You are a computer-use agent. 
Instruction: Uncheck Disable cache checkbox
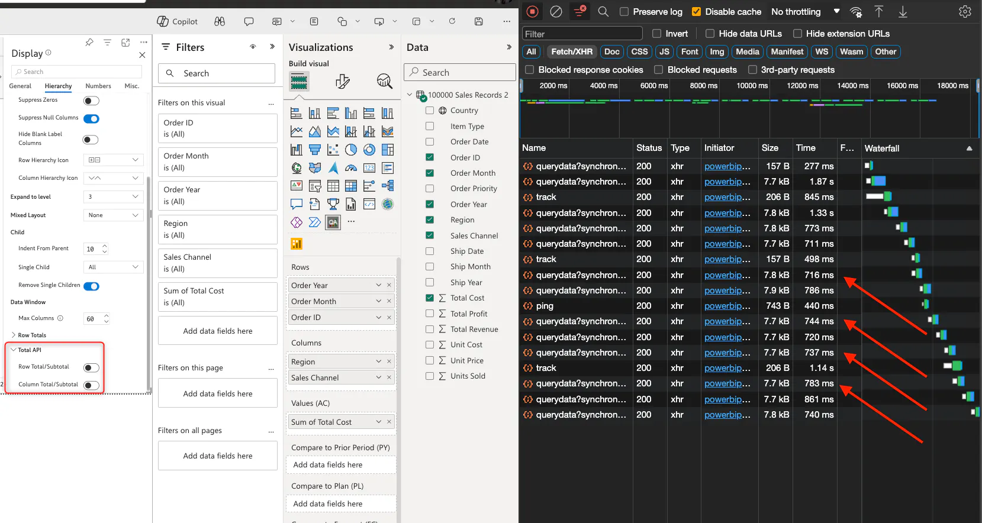click(696, 11)
